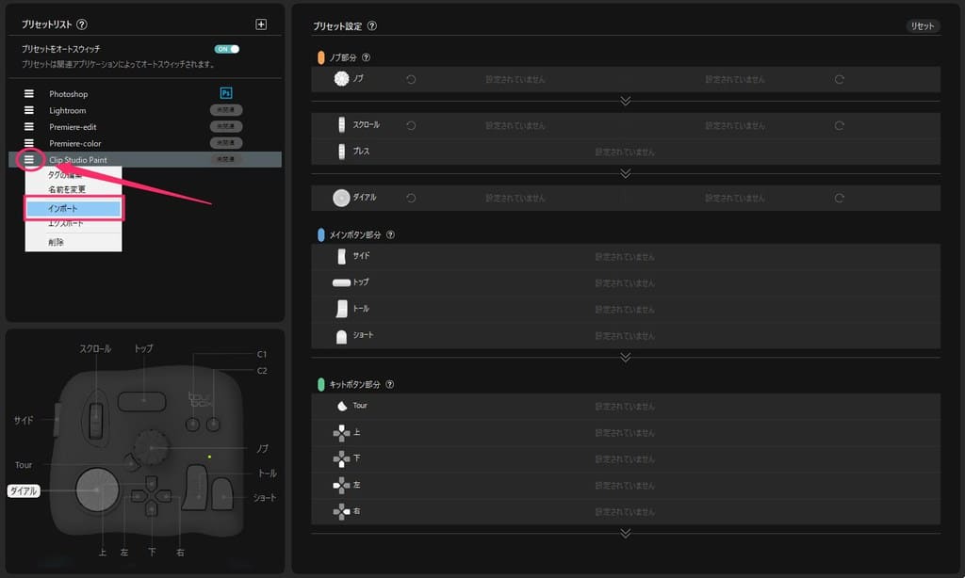The height and width of the screenshot is (578, 965).
Task: Open the help icon beside プリセットリスト
Action: (82, 24)
